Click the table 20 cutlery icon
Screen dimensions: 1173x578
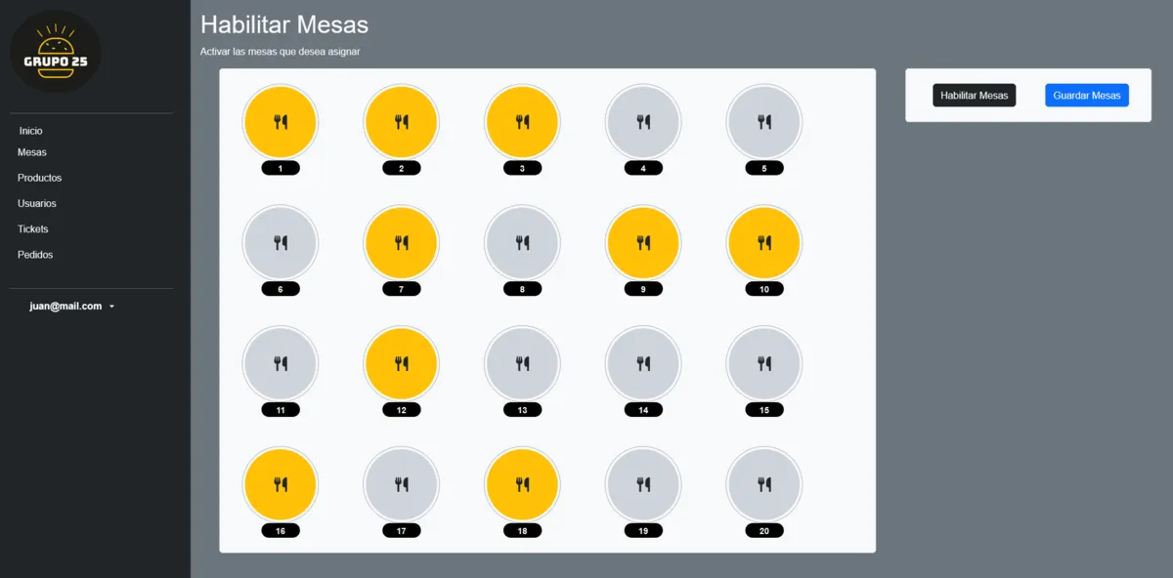point(764,484)
